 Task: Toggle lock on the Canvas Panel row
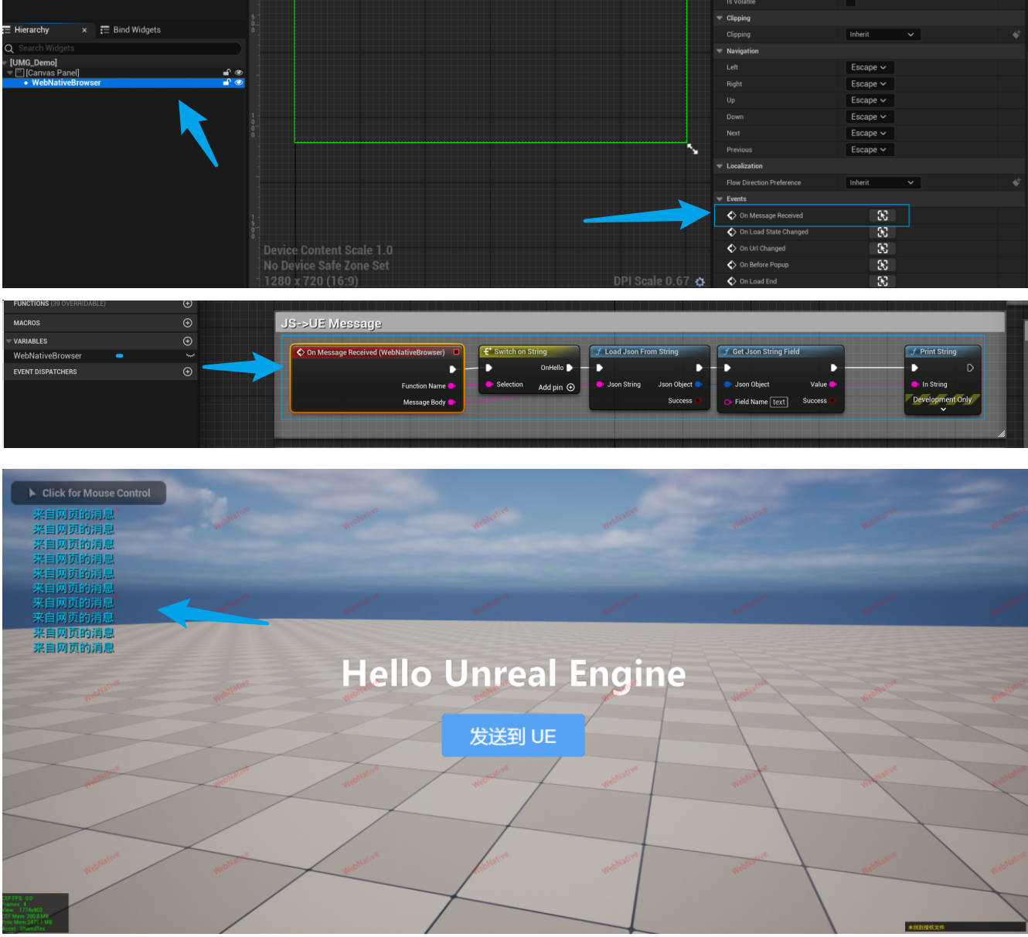click(x=226, y=73)
